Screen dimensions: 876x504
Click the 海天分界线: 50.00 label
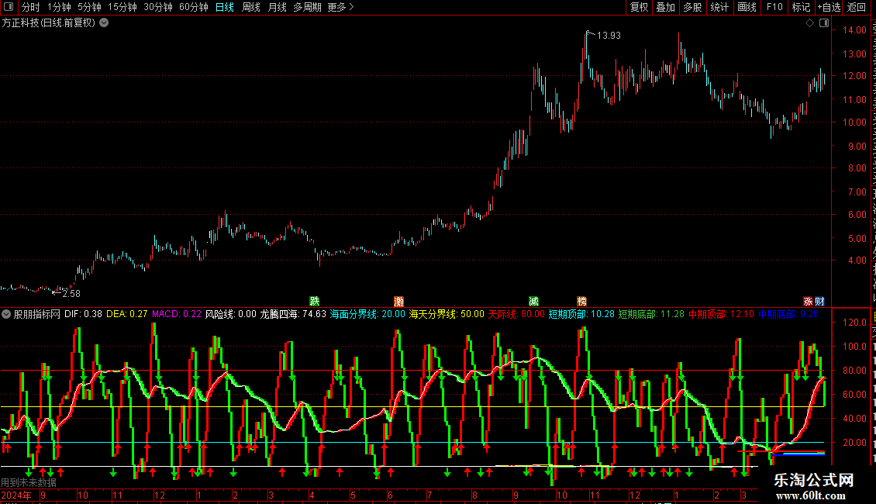pos(447,314)
